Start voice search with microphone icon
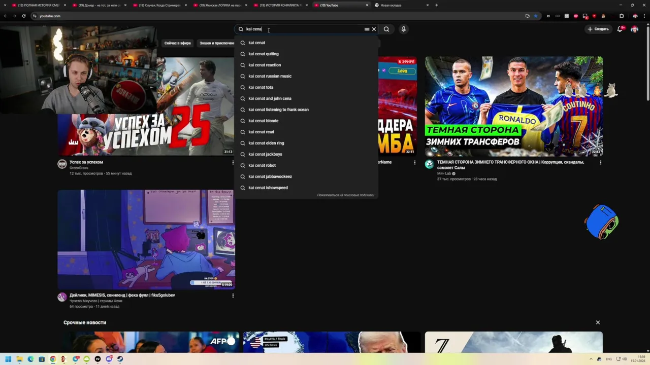 (404, 29)
